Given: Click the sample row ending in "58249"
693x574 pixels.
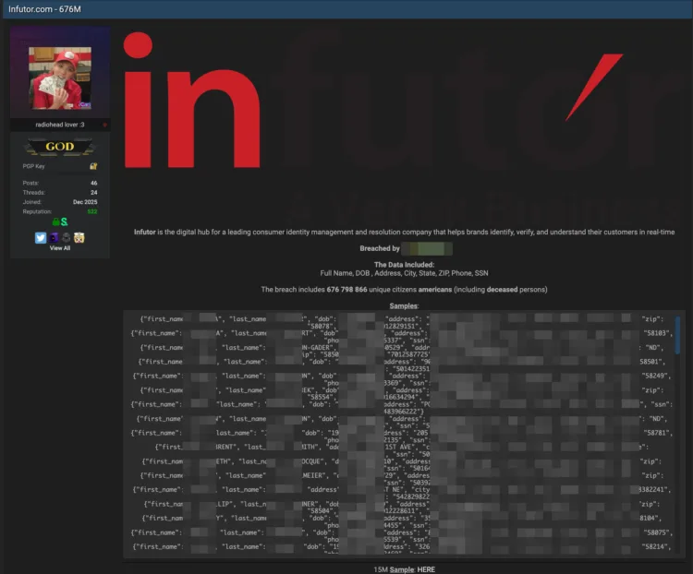Looking at the screenshot, I should point(401,376).
